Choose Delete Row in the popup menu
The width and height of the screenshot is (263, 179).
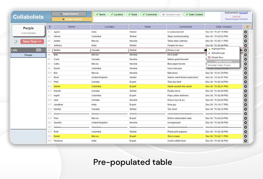tap(217, 57)
